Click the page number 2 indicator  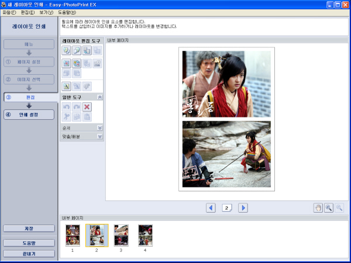(x=227, y=208)
